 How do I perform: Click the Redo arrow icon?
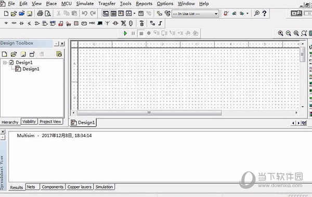(93, 14)
